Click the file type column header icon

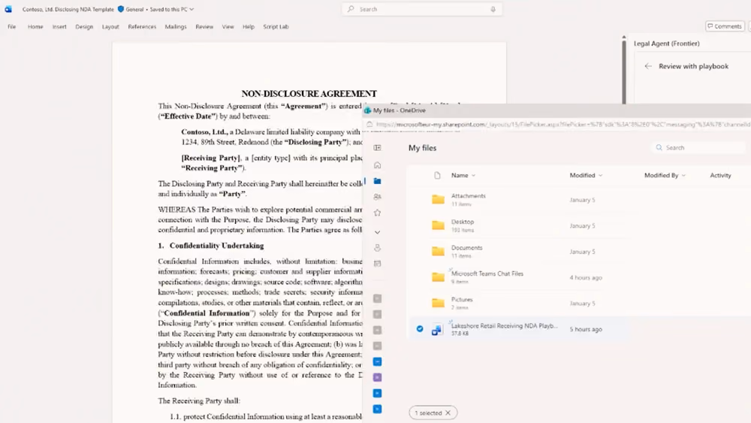[437, 175]
